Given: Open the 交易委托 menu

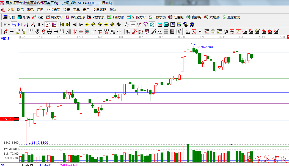Looking at the screenshot, I should (x=99, y=10).
